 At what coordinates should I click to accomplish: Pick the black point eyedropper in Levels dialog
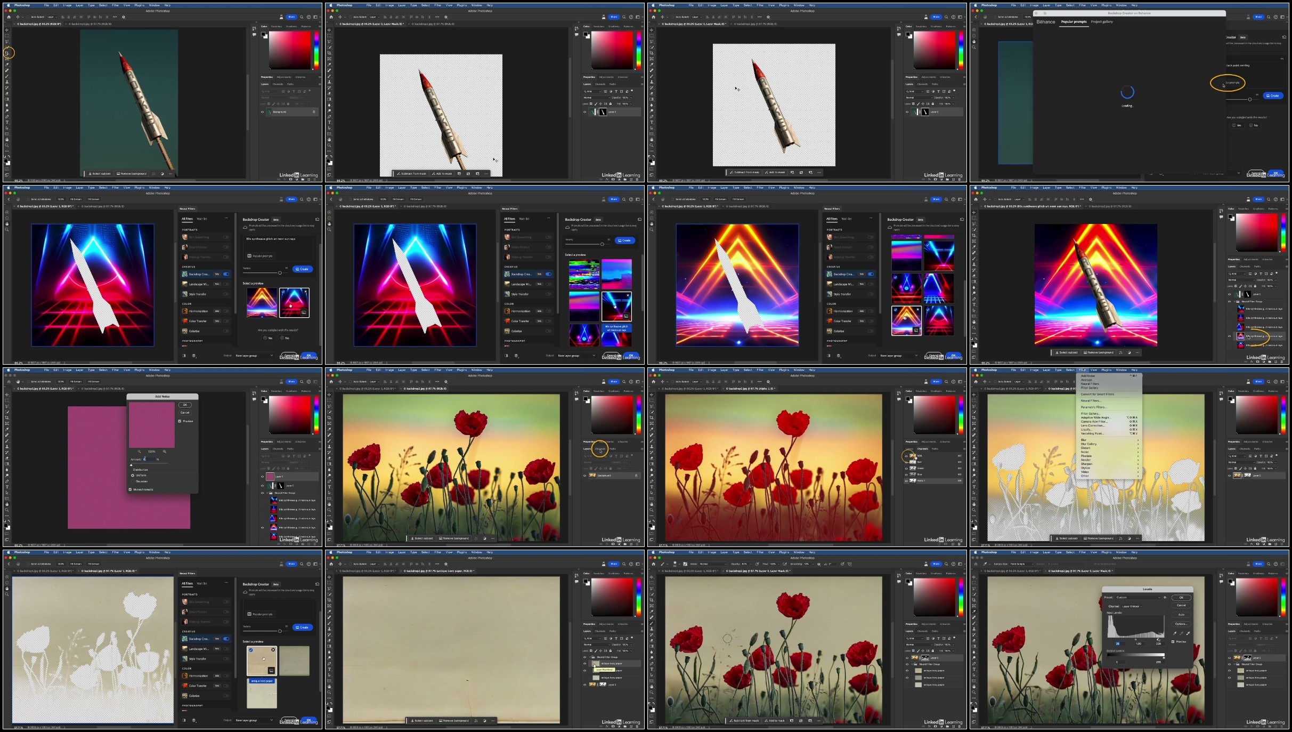(x=1175, y=633)
